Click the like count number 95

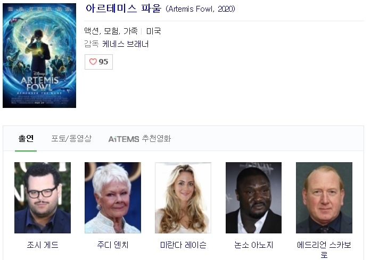tap(103, 62)
